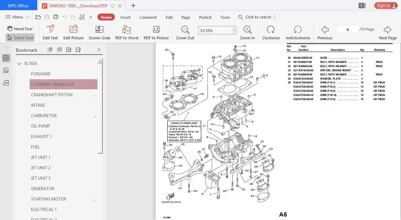The image size is (401, 220).
Task: Open the OIL PUMP bookmark
Action: pyautogui.click(x=40, y=126)
